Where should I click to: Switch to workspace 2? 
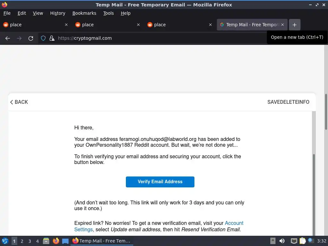point(22,241)
